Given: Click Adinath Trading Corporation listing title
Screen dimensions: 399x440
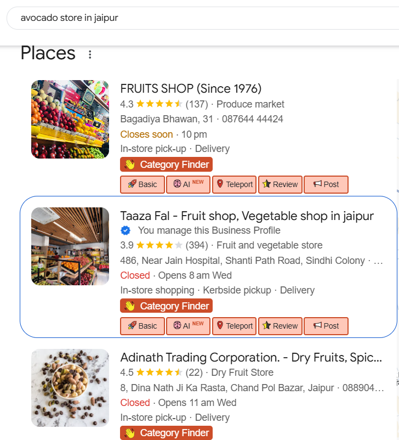Looking at the screenshot, I should pyautogui.click(x=251, y=358).
